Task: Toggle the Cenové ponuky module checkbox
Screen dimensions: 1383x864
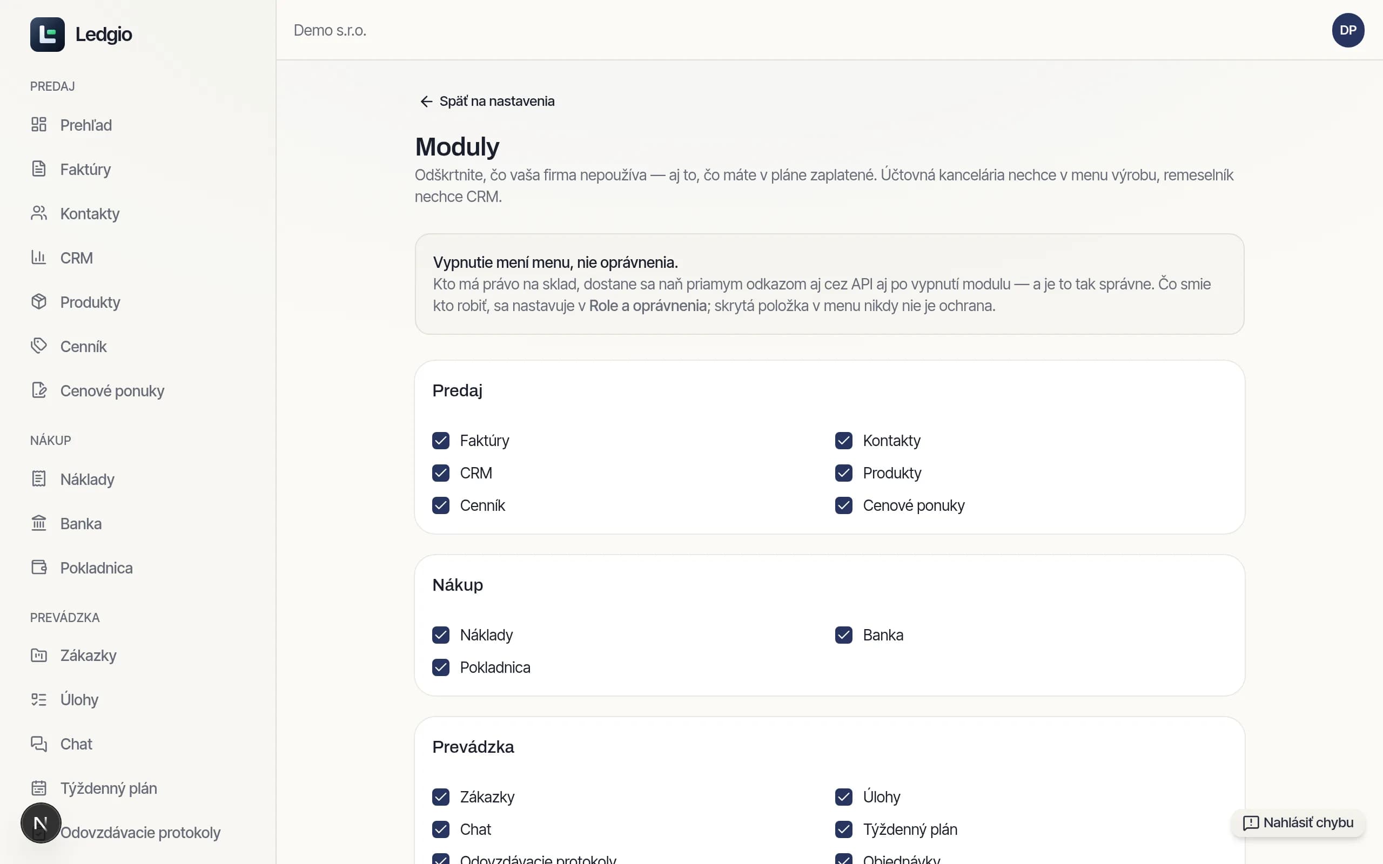Action: [843, 506]
